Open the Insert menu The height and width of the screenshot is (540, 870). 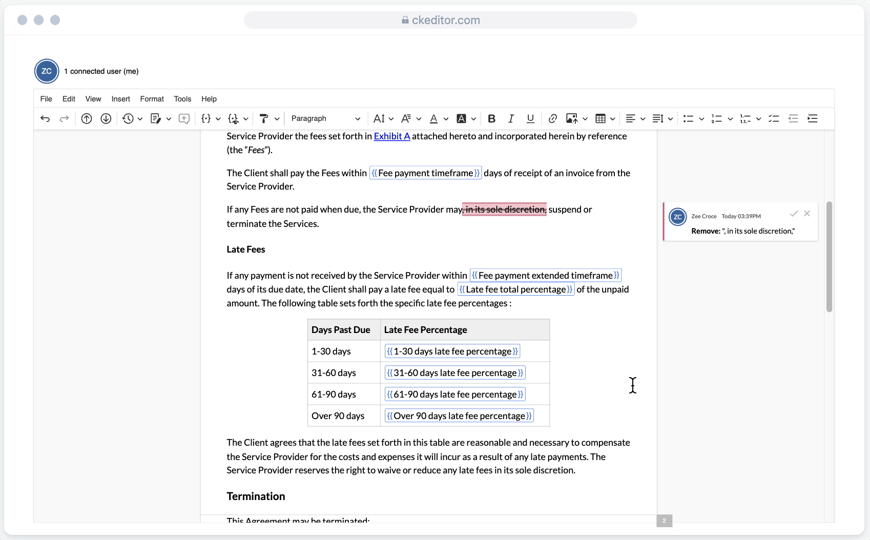pos(120,99)
